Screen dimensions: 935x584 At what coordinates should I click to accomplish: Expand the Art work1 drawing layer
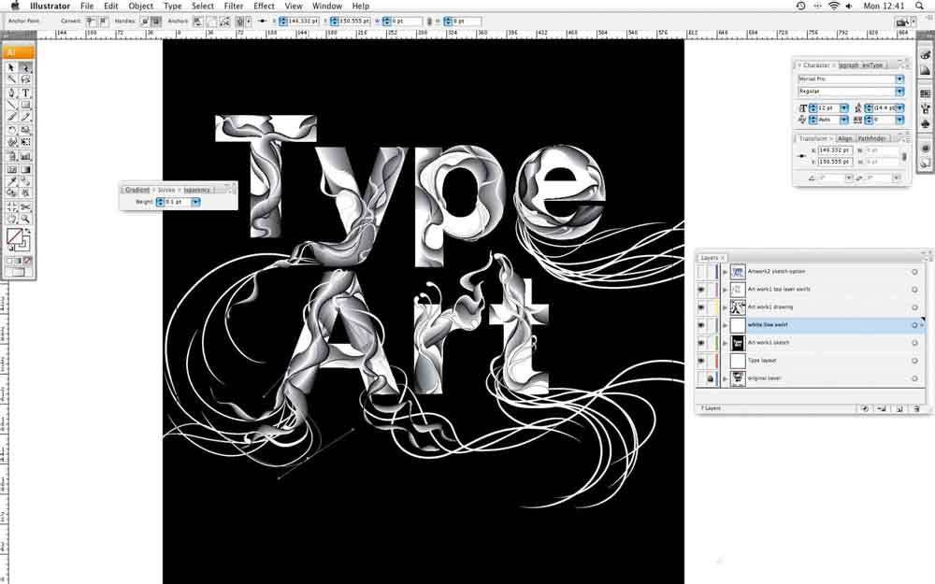(726, 307)
